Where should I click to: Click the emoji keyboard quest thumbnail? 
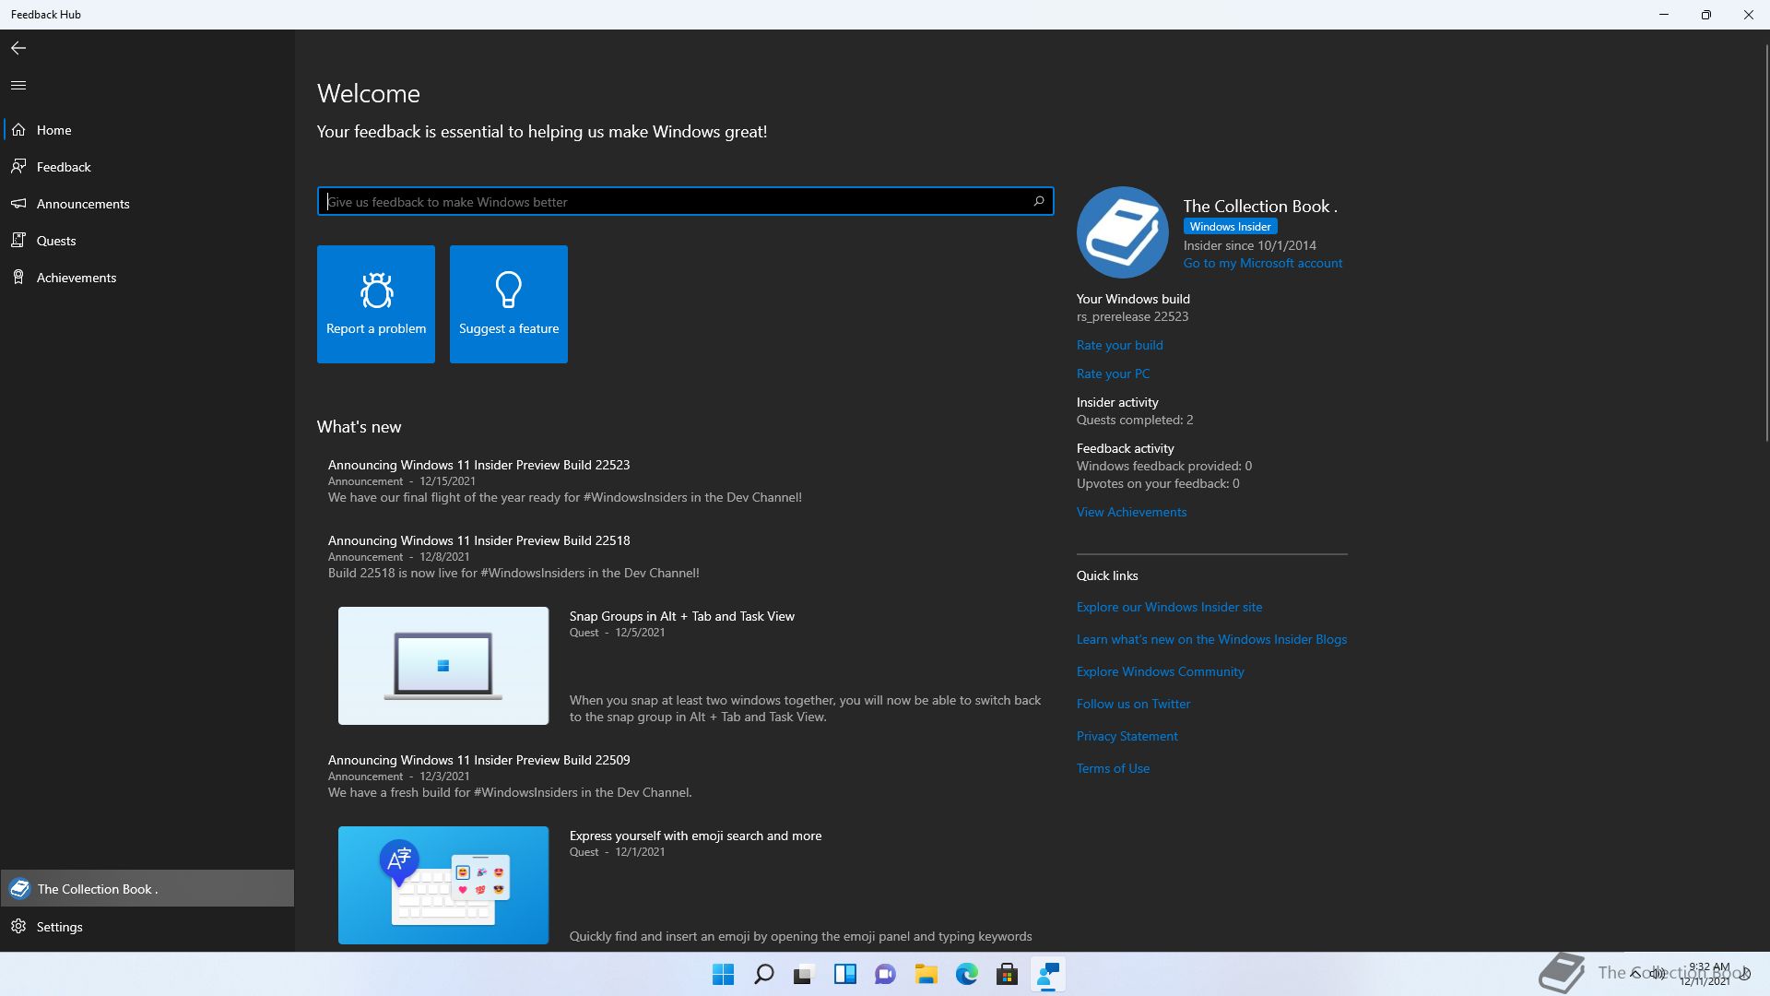coord(443,885)
